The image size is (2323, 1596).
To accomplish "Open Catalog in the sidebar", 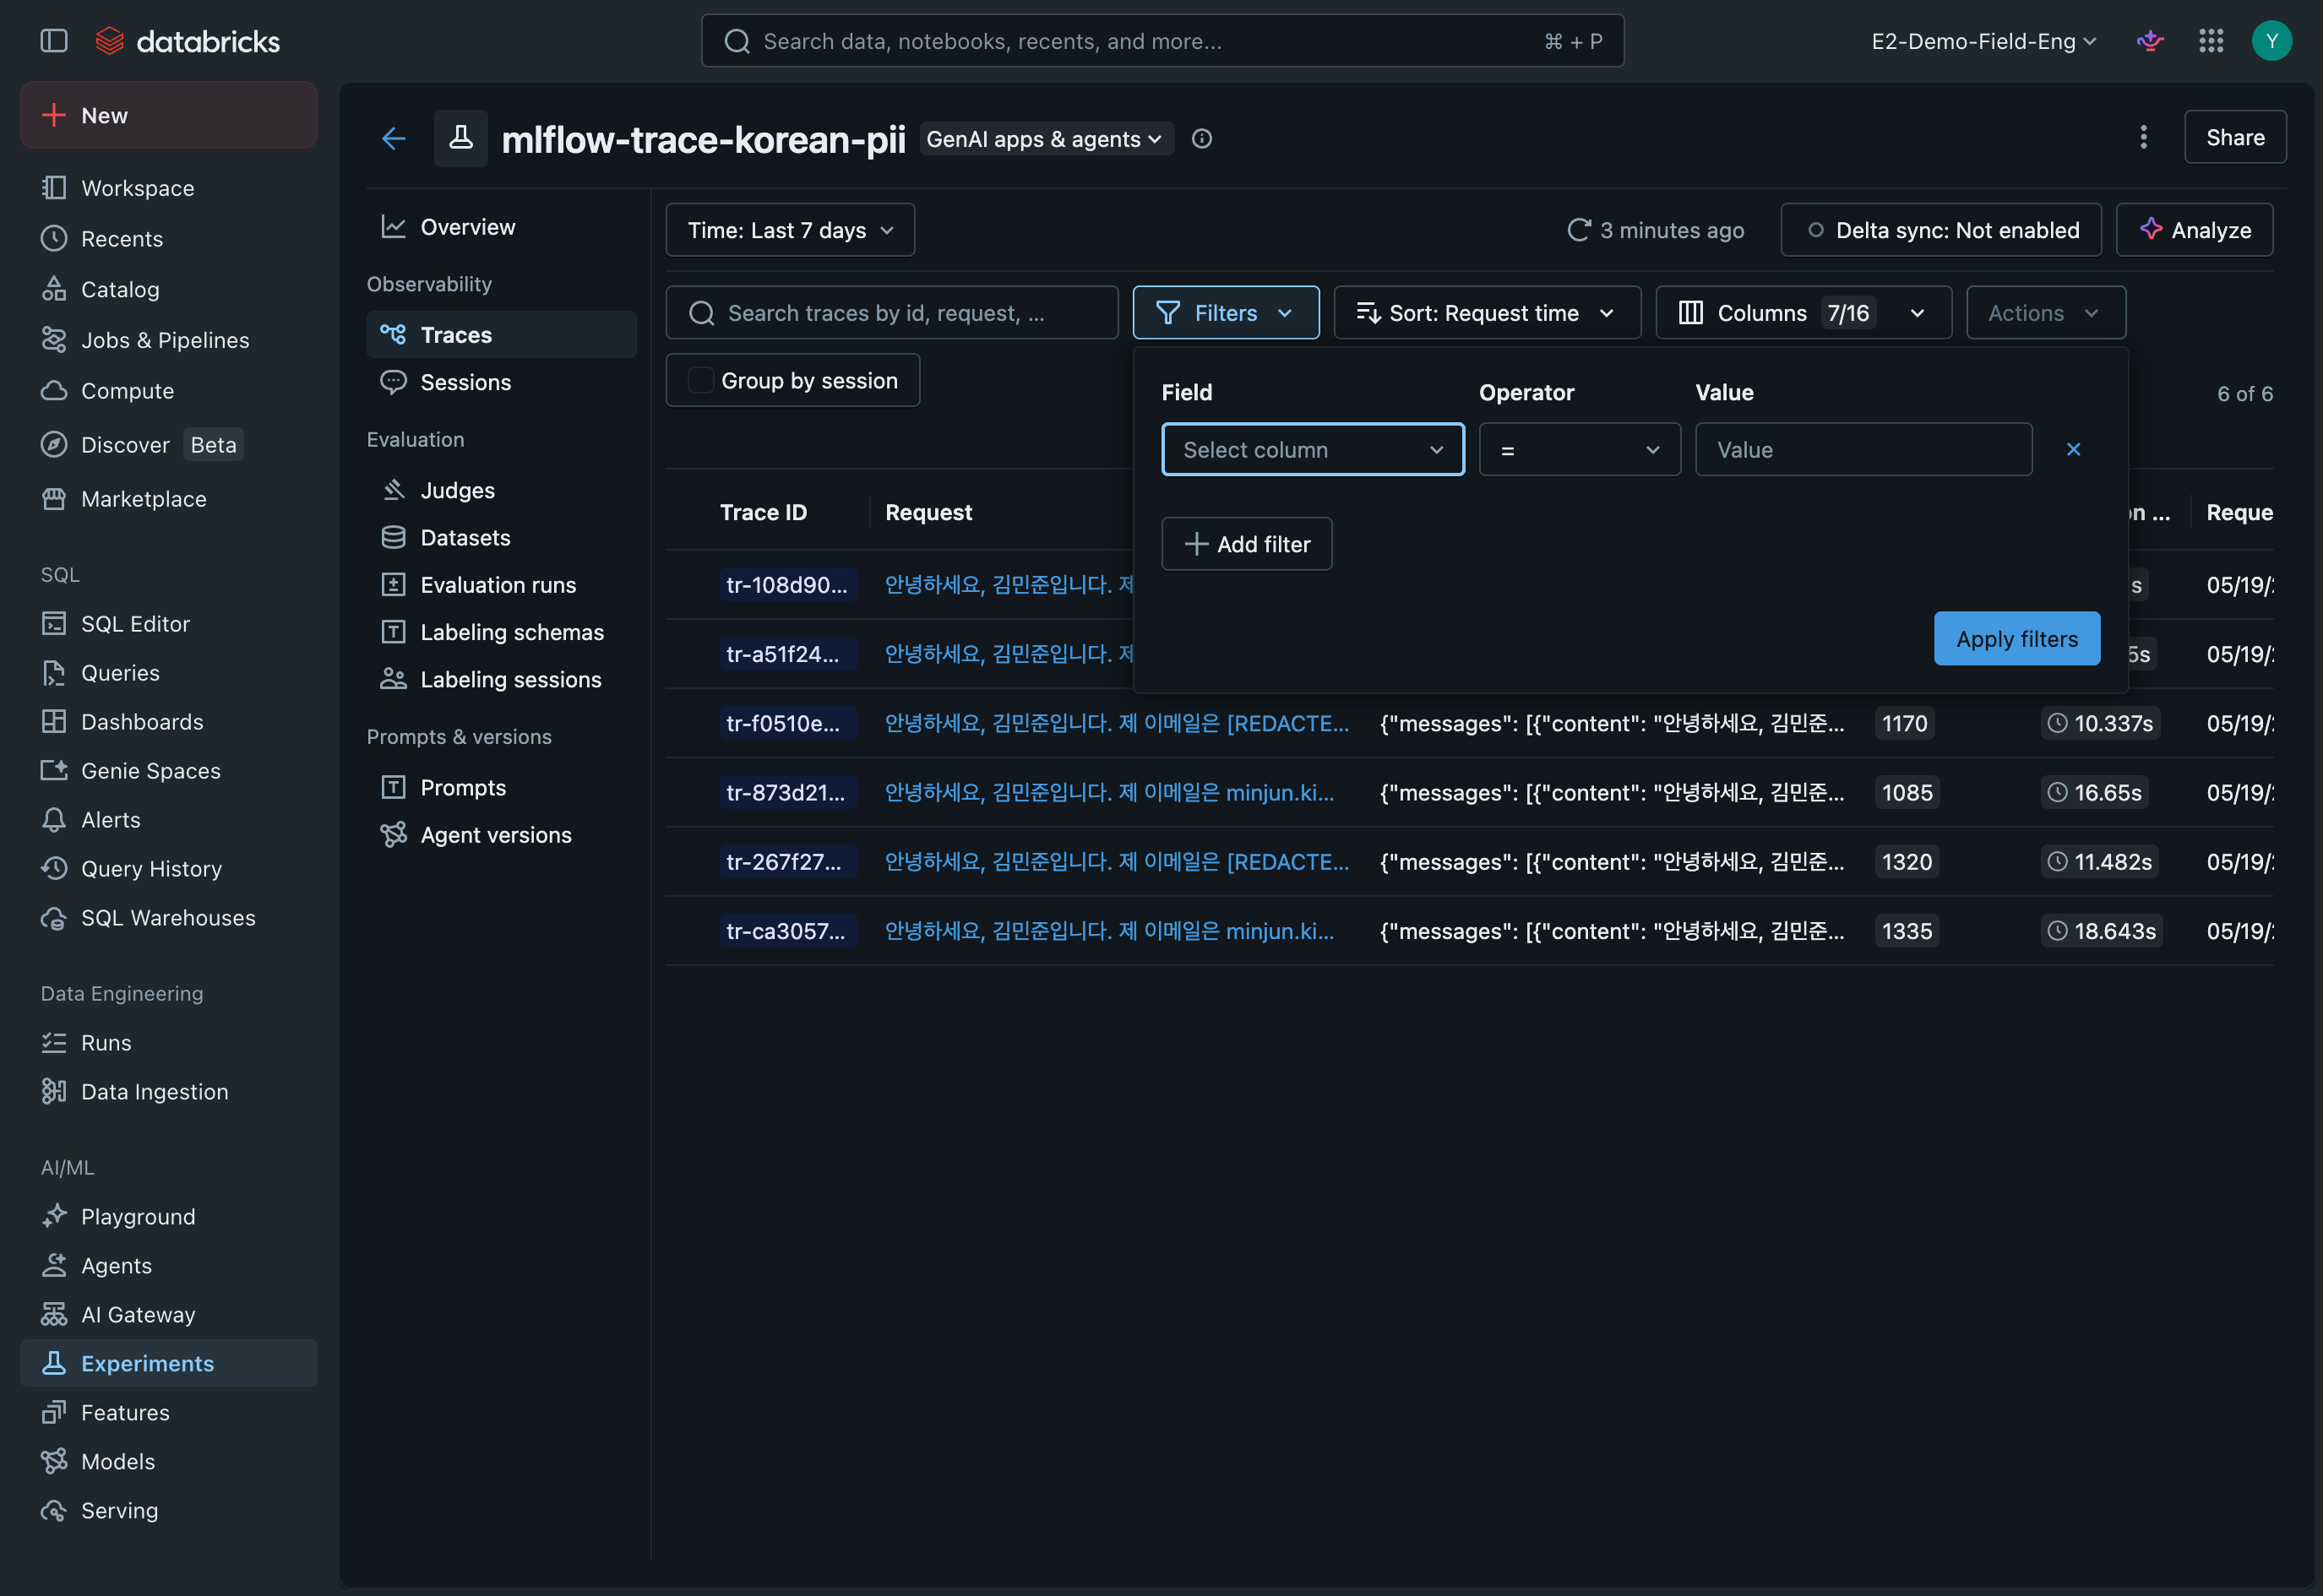I will 168,289.
